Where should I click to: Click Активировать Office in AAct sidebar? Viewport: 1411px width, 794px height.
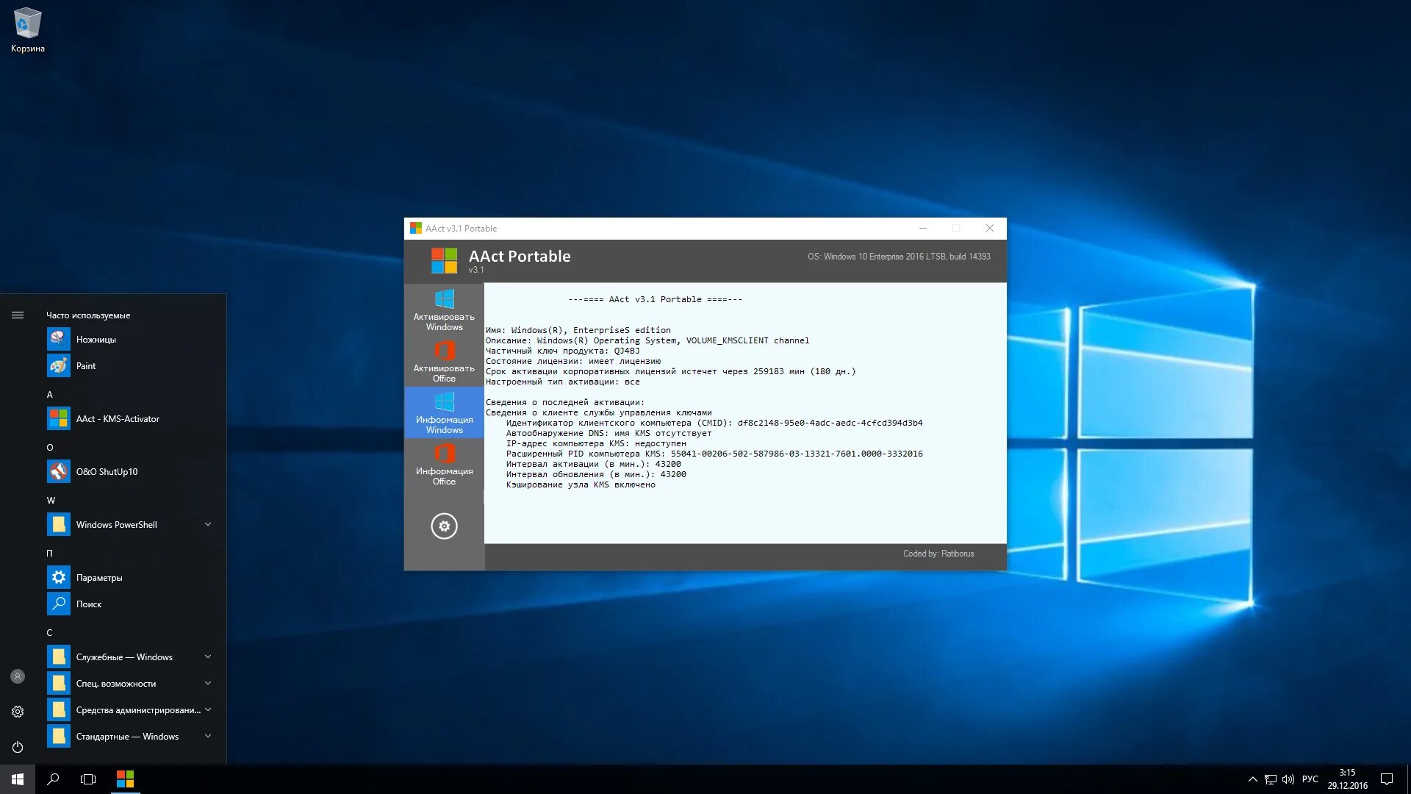444,361
